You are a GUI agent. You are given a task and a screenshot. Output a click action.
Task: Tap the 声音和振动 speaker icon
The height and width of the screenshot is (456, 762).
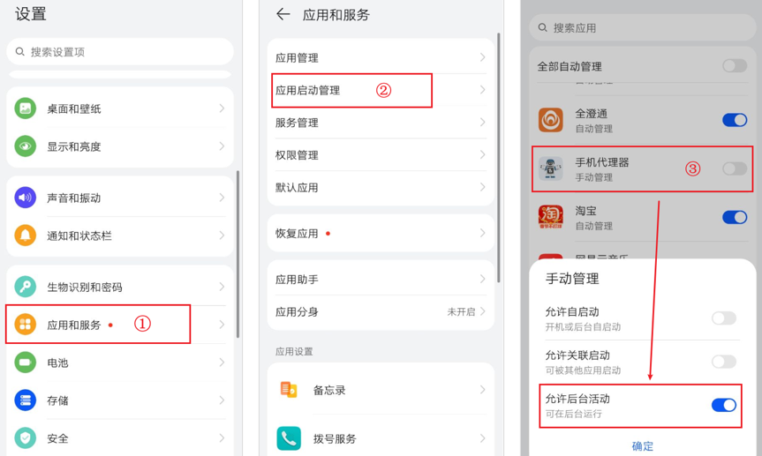[x=26, y=198]
